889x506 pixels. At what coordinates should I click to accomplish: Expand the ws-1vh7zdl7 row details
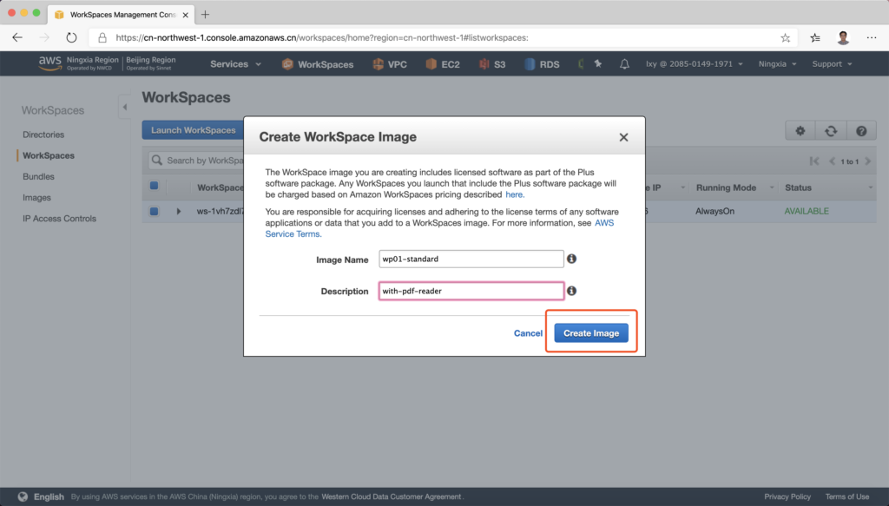point(179,211)
